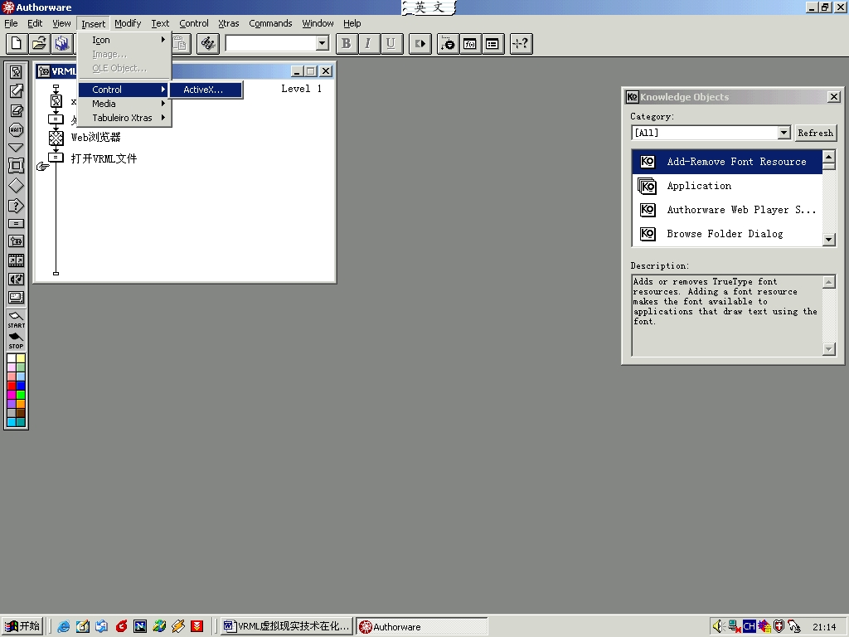Select the Web浏览器 ActiveX icon on flowline
The image size is (849, 637).
tap(56, 138)
